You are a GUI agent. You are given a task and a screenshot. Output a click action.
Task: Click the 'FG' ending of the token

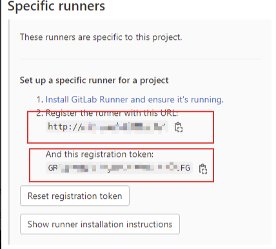click(185, 168)
